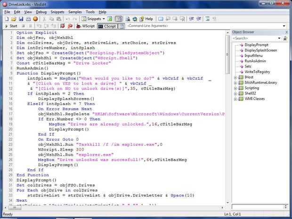292x219 pixels.
Task: Click the editor scroll-up arrow
Action: 227,32
